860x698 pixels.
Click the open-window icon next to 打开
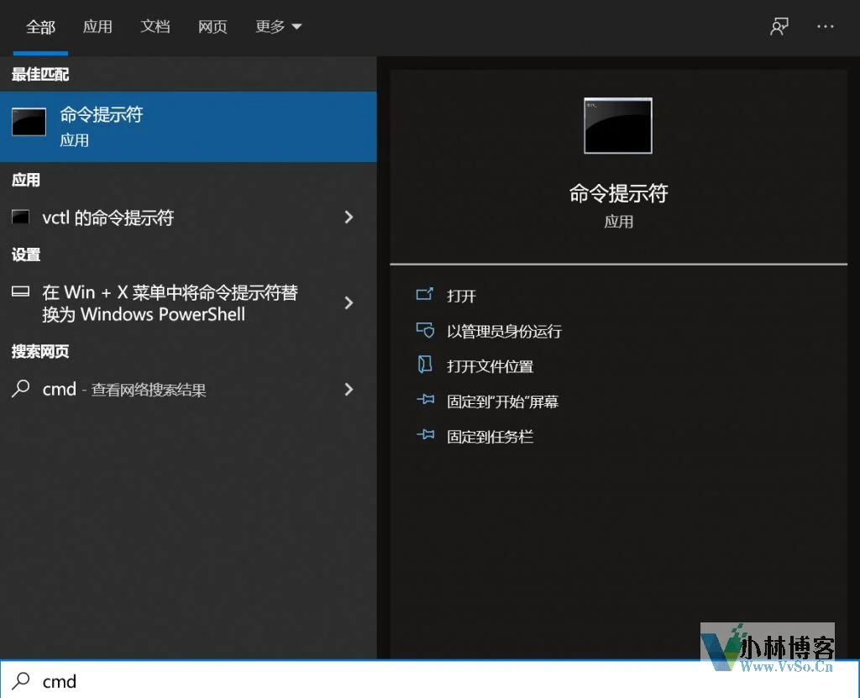click(x=425, y=295)
